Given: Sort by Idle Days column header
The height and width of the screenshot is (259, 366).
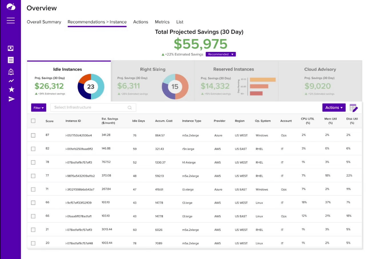Looking at the screenshot, I should pos(139,121).
